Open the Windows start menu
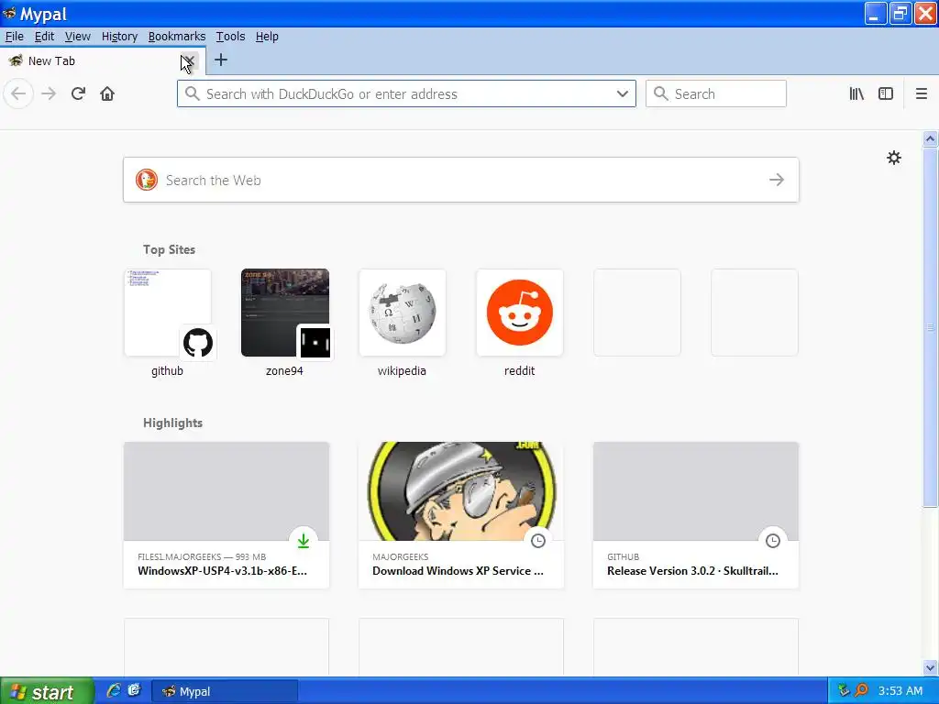 tap(47, 691)
